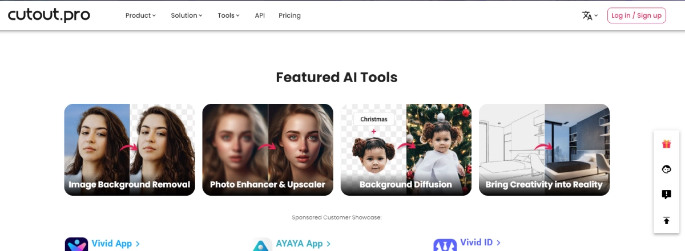Screen dimensions: 685x251
Task: Click the gift box icon
Action: coord(666,144)
